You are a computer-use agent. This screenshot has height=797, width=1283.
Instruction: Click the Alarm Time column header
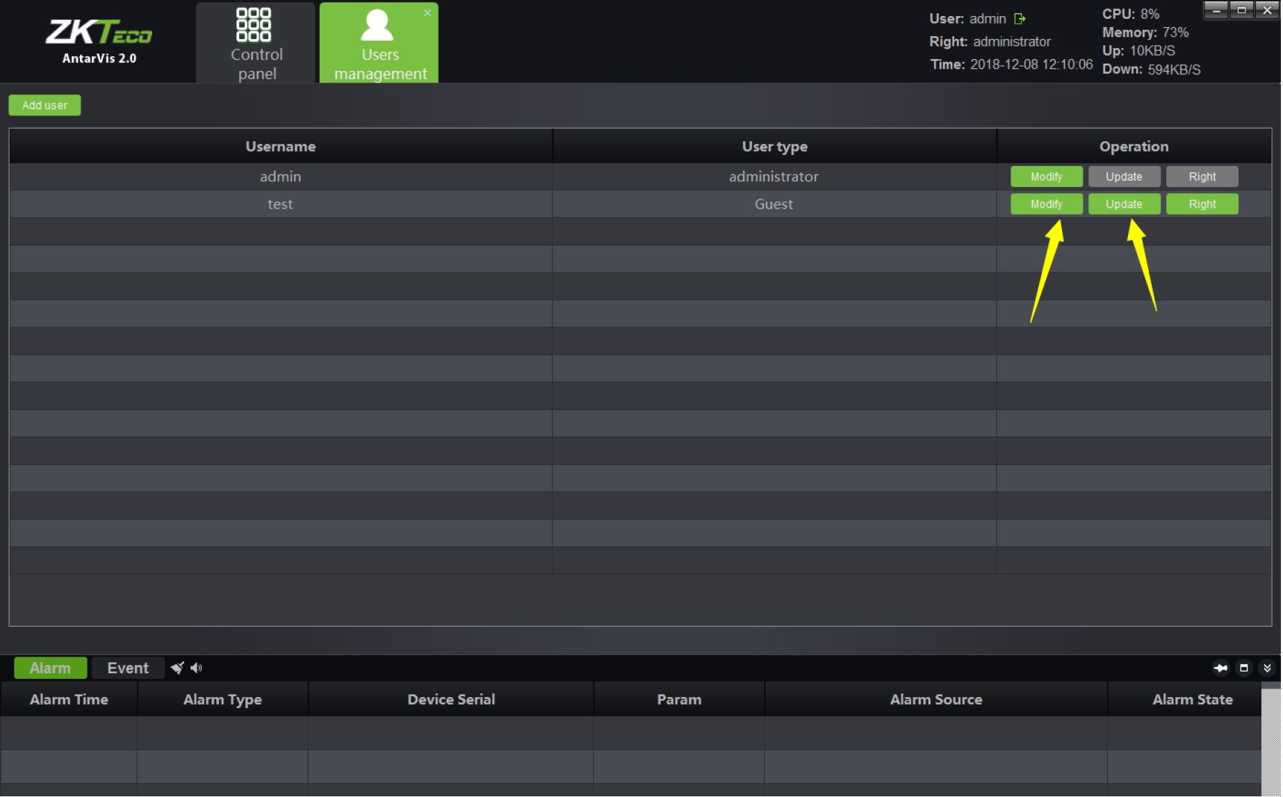(x=69, y=700)
